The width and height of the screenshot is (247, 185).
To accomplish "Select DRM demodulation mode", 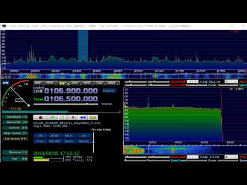I will click(x=114, y=83).
